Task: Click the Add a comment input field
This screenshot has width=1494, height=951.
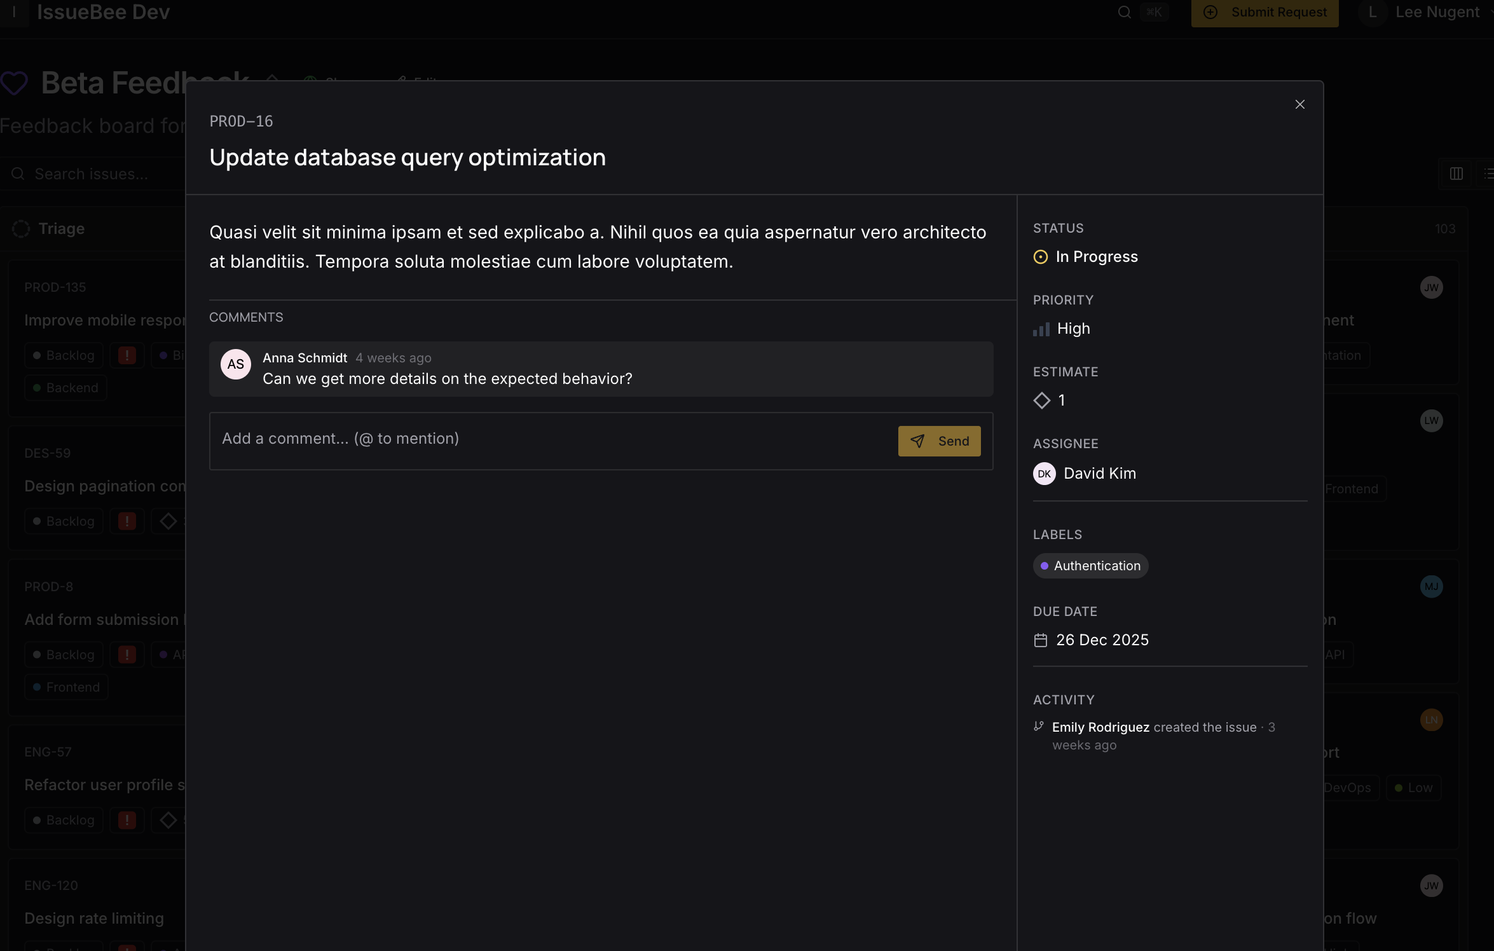Action: tap(509, 438)
